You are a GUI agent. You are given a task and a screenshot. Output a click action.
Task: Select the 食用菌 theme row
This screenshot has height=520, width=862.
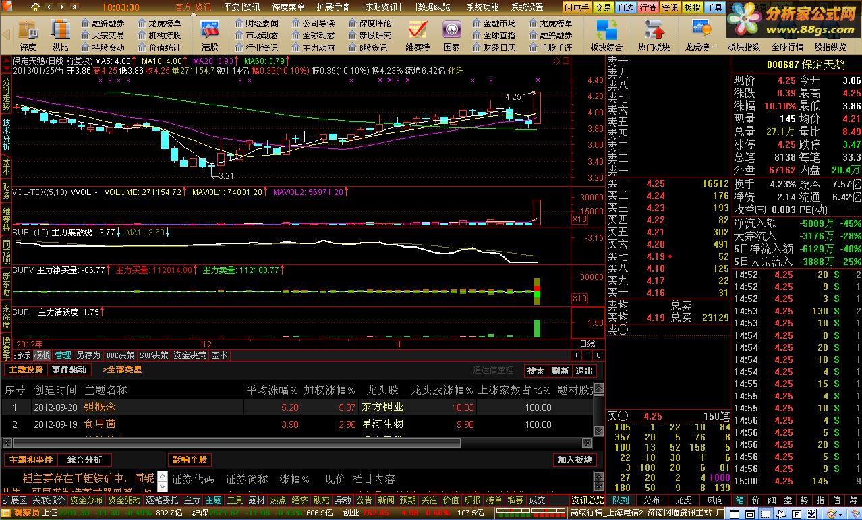click(297, 424)
